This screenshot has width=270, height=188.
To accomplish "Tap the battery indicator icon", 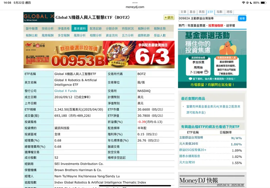I will tap(263, 3).
